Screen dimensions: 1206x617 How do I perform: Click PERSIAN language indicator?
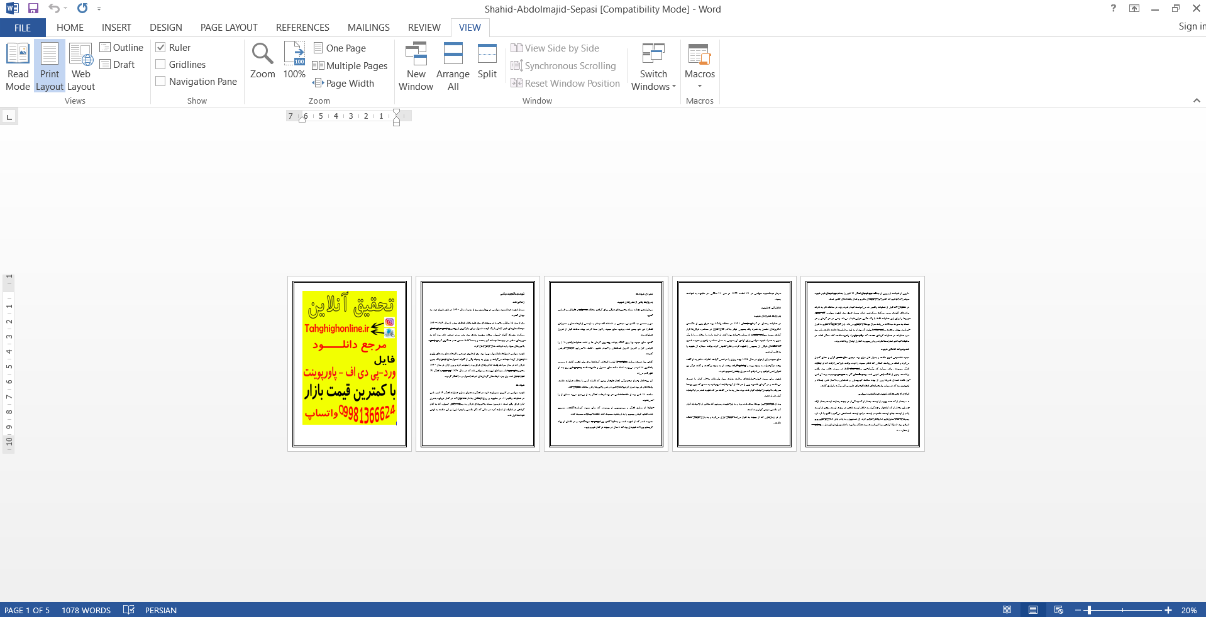pos(160,610)
